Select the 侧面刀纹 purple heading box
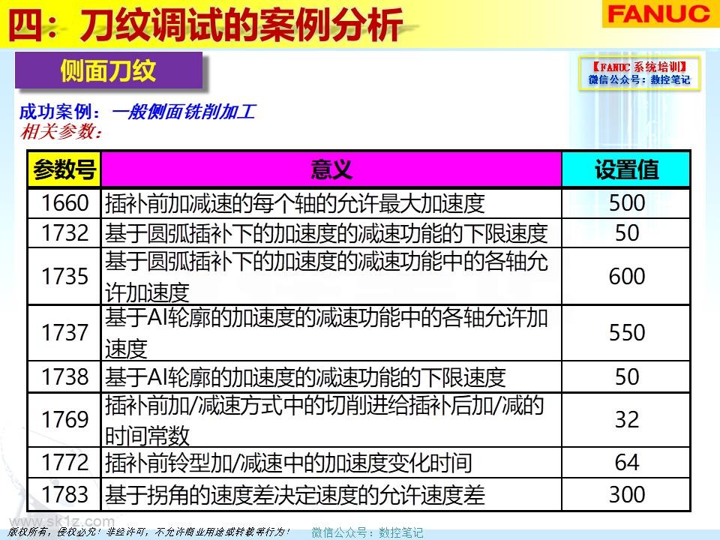 click(109, 70)
